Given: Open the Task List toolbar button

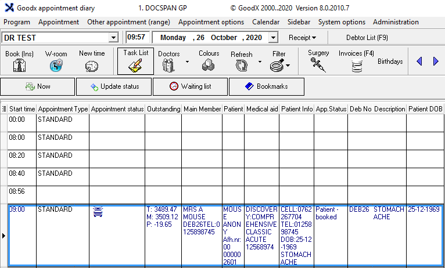Looking at the screenshot, I should (x=135, y=66).
